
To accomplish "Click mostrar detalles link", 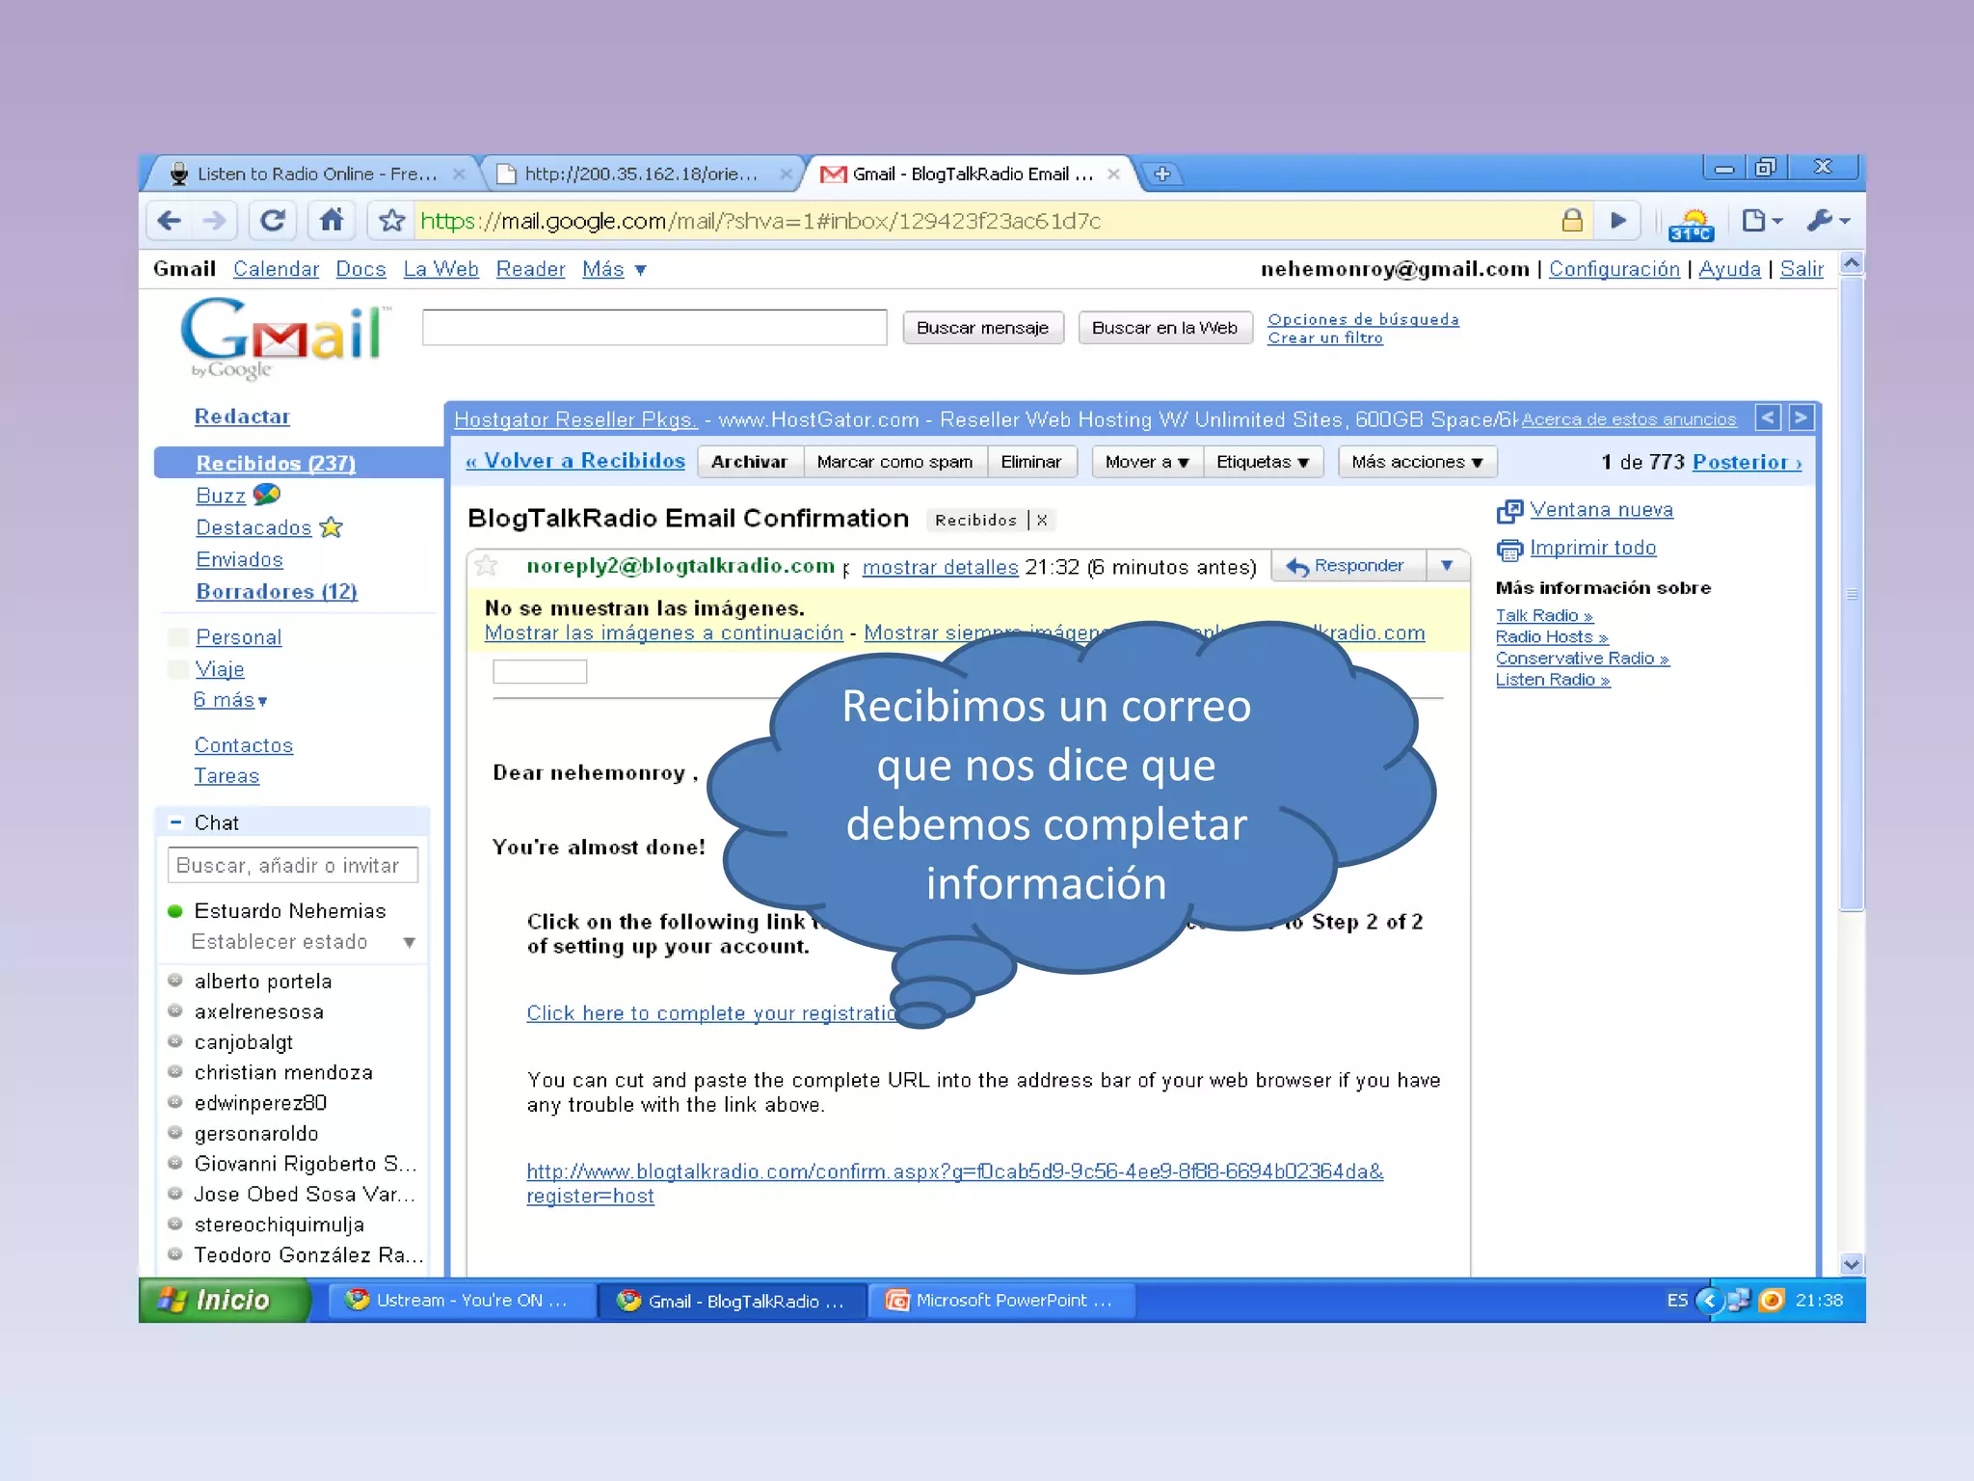I will point(940,567).
